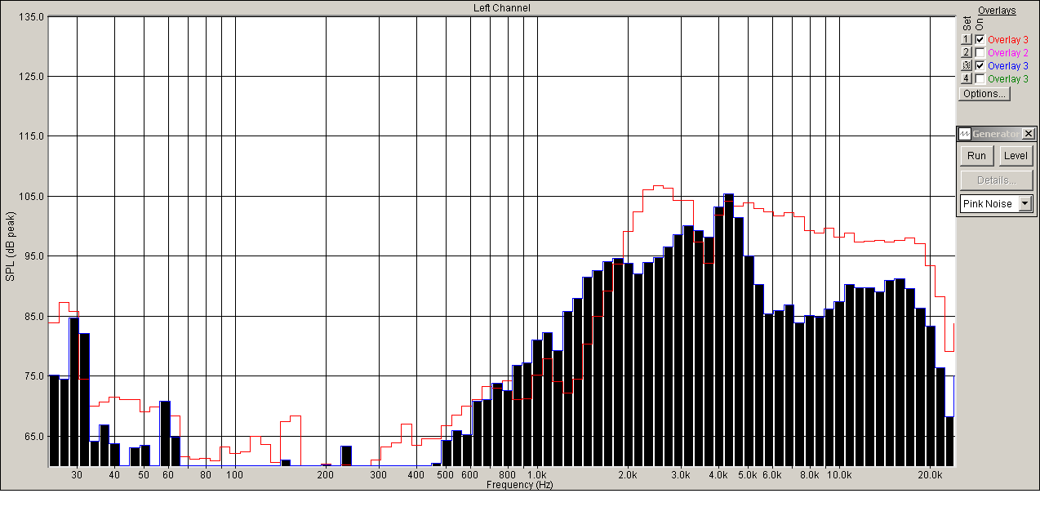1040x520 pixels.
Task: Click the red Overlay 3 label
Action: click(1008, 39)
